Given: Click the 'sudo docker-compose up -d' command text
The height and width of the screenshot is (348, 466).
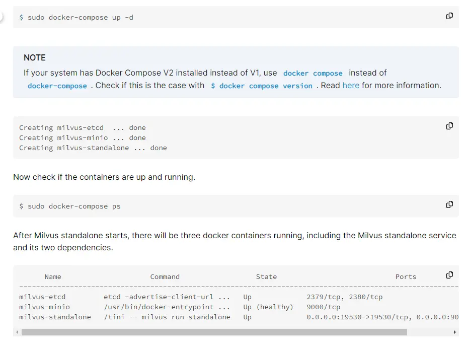Looking at the screenshot, I should coord(81,17).
